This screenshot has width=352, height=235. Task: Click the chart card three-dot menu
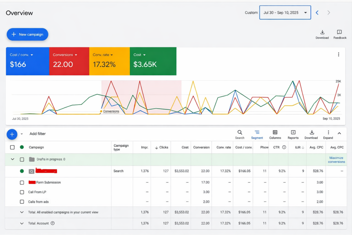[x=338, y=54]
